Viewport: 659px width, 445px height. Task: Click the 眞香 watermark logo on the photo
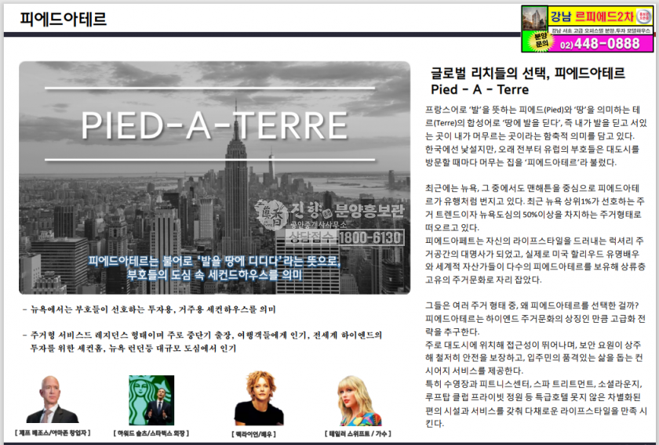tap(269, 214)
